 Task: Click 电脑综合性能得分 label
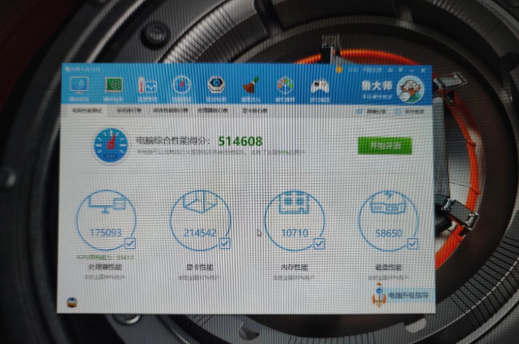[173, 141]
